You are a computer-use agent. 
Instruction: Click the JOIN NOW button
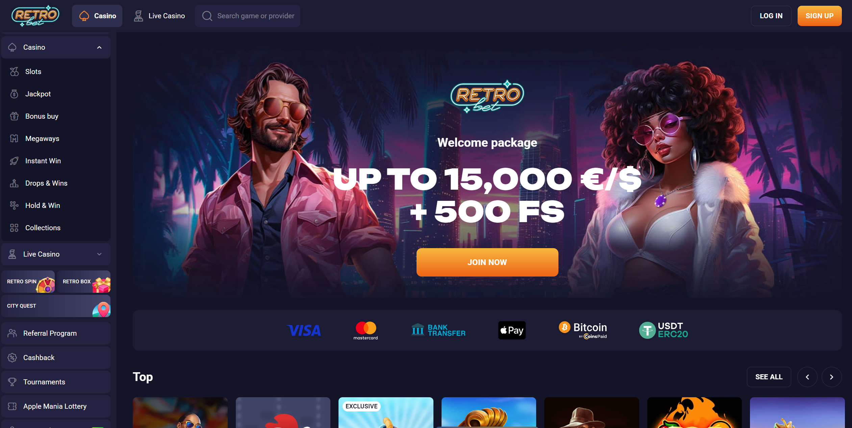coord(487,262)
